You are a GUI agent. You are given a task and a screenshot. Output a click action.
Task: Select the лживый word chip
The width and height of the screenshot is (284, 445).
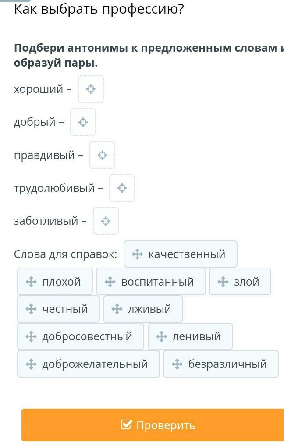143,309
